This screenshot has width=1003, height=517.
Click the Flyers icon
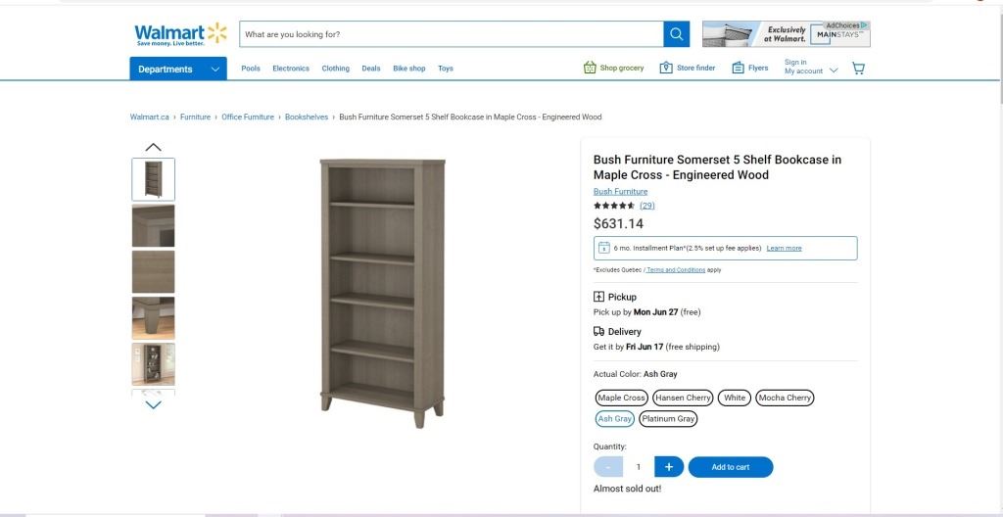pos(738,68)
